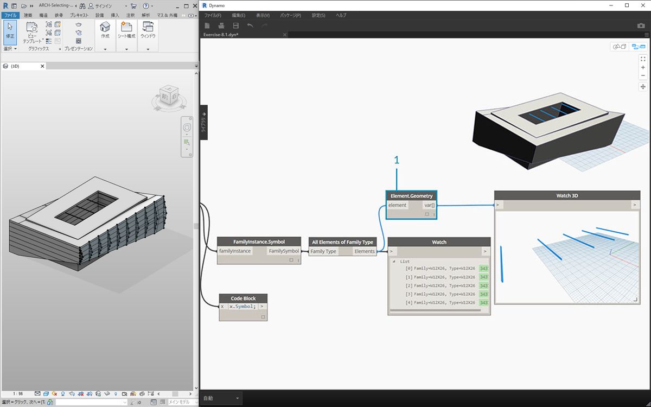Click the var[] output port of Element.Geometry
Screen dimensions: 651x407
coord(429,205)
